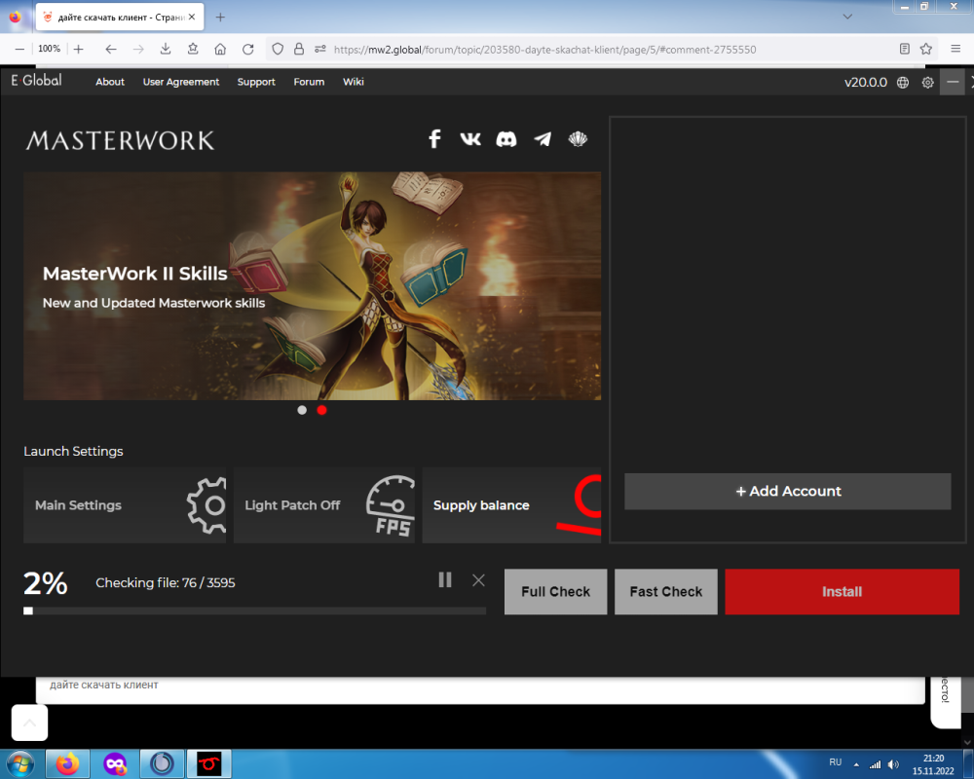
Task: Select the first banner slide dot
Action: pyautogui.click(x=302, y=410)
